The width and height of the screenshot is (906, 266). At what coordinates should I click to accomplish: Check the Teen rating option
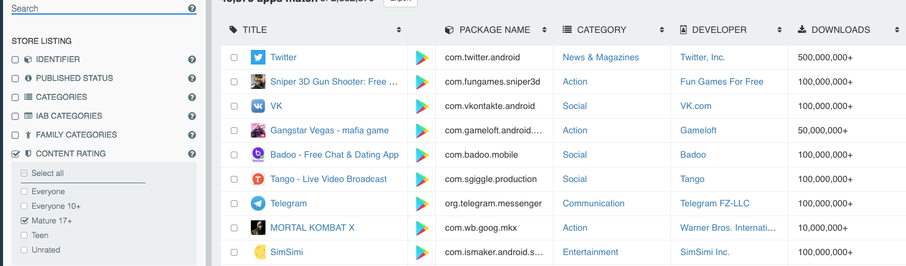coord(24,236)
